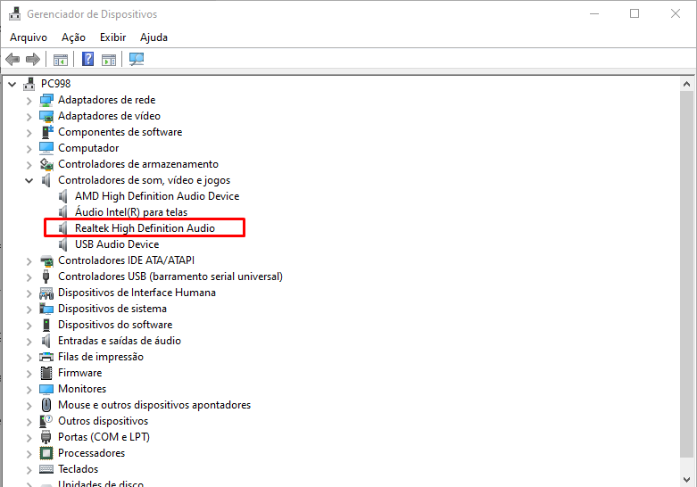Click the Outros dispositivos unknown-device icon
Image resolution: width=697 pixels, height=487 pixels.
[x=46, y=421]
